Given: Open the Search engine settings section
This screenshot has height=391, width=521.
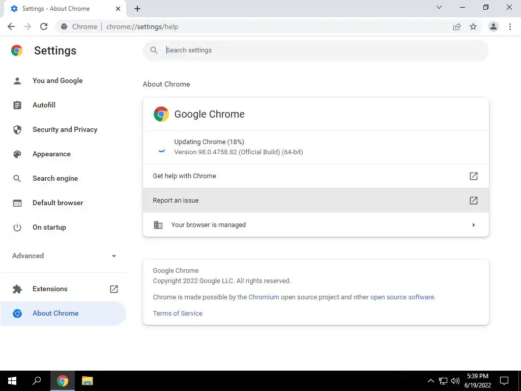Looking at the screenshot, I should tap(55, 179).
